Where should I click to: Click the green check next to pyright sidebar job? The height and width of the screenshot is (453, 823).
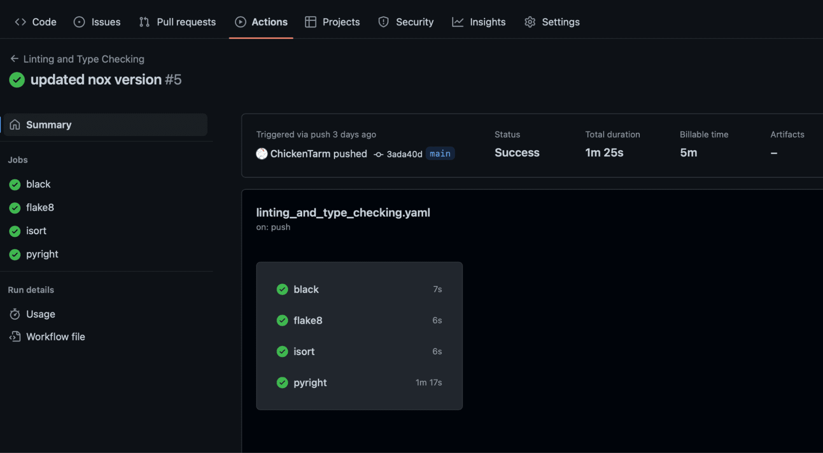pos(15,254)
